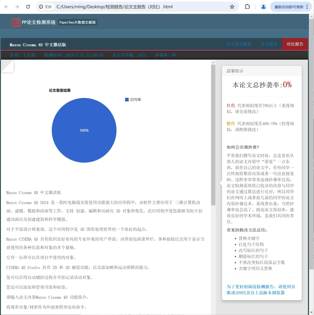
Task: Click the blue square legend marker beside 自写率
Action: tap(126, 100)
